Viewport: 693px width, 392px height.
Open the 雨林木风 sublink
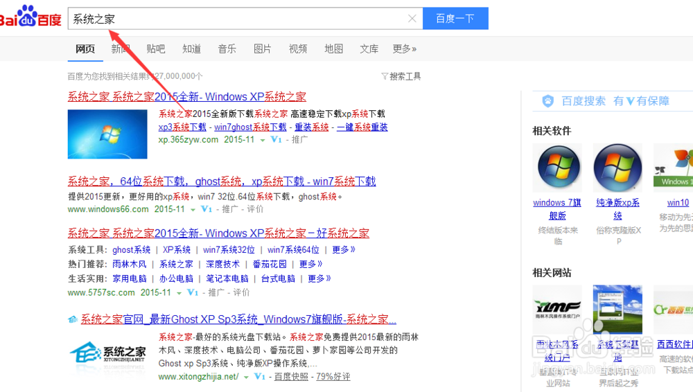(x=129, y=265)
